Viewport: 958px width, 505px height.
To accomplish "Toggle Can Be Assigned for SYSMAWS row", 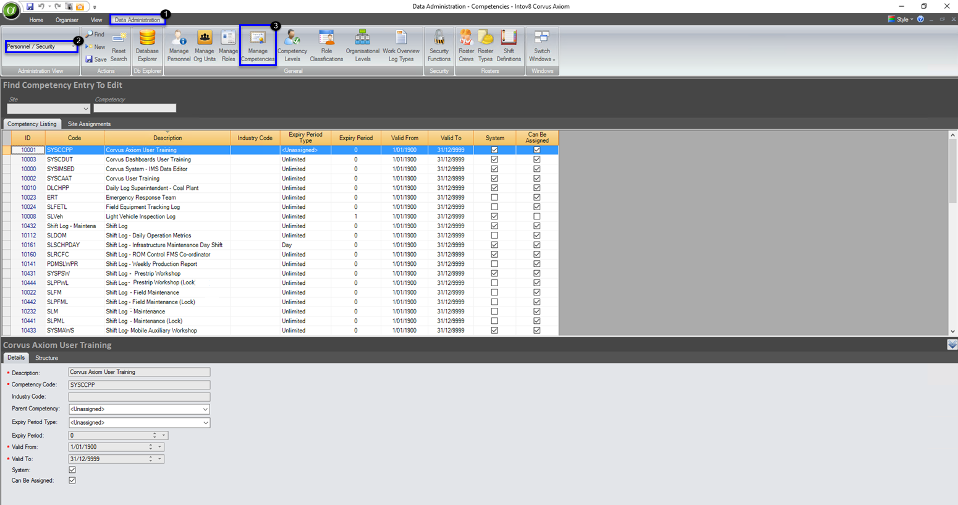I will [x=537, y=331].
